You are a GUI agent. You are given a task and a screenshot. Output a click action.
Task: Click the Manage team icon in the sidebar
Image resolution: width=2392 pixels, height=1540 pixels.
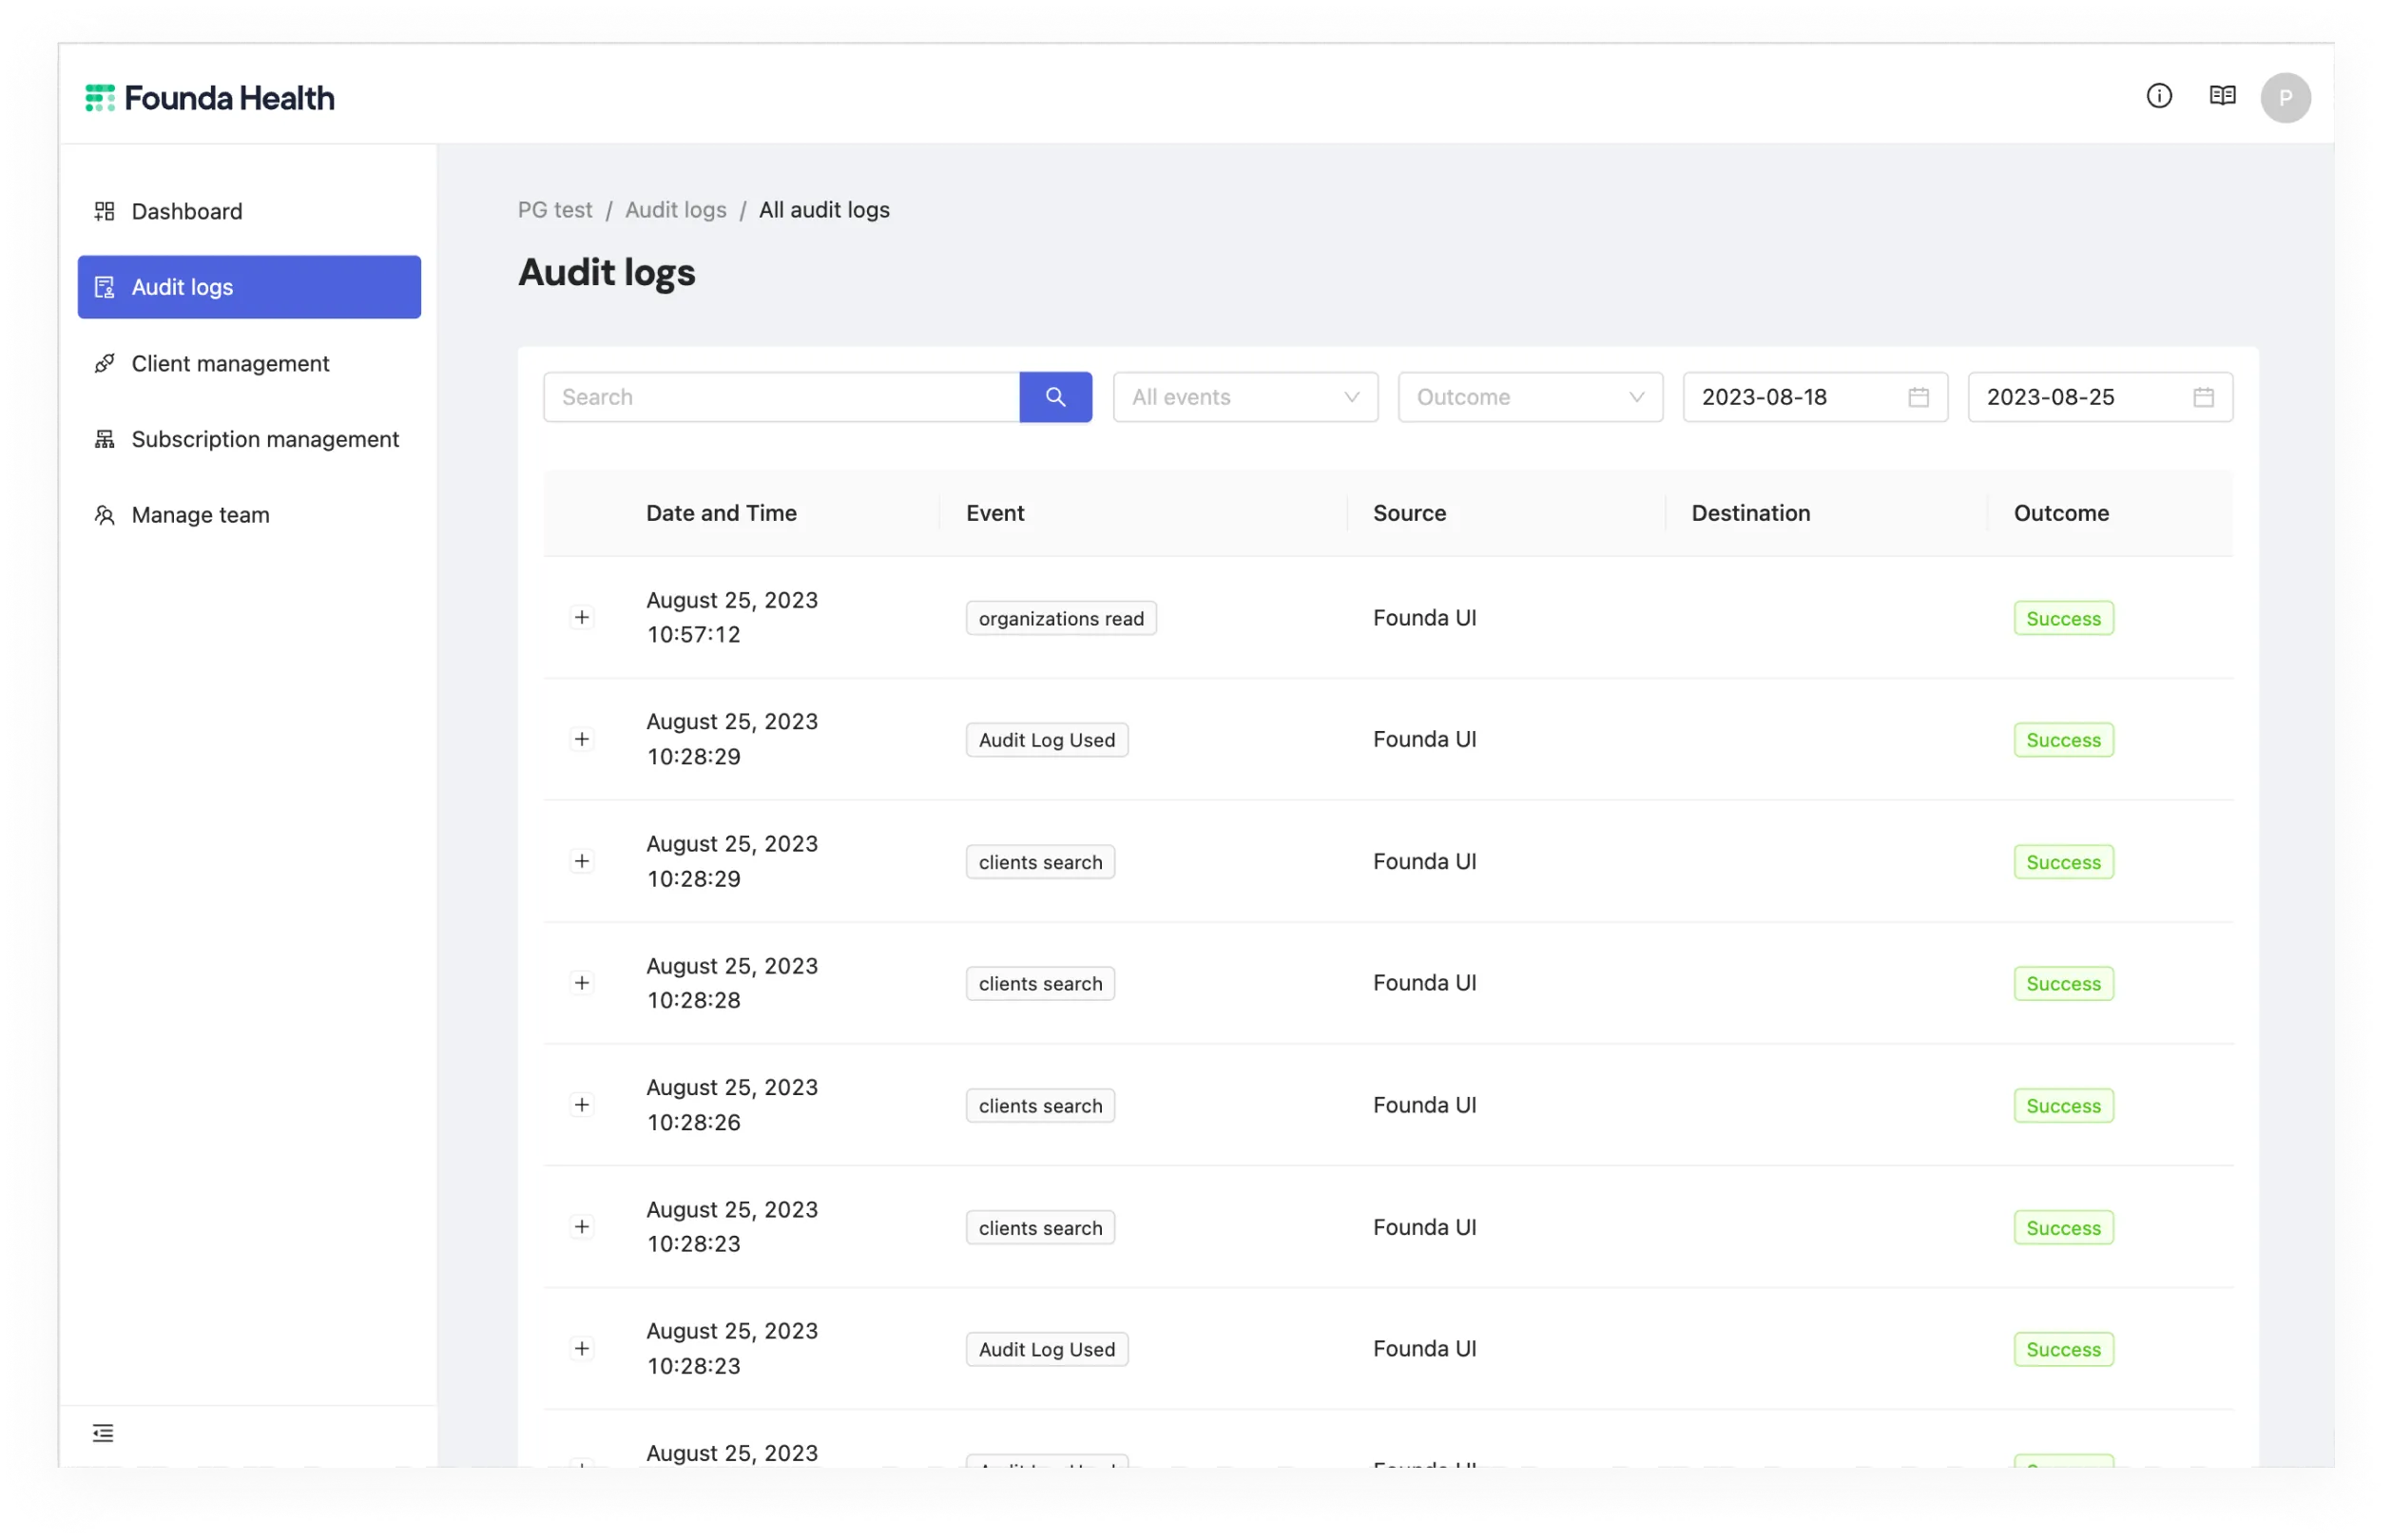[x=104, y=515]
